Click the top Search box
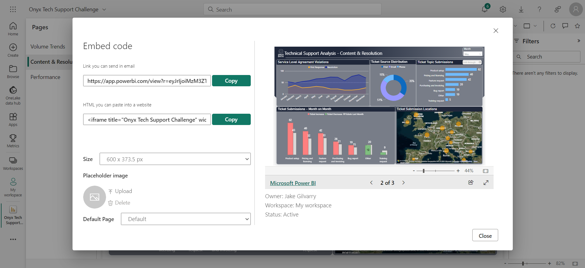Viewport: 585px width, 268px height. [x=292, y=9]
